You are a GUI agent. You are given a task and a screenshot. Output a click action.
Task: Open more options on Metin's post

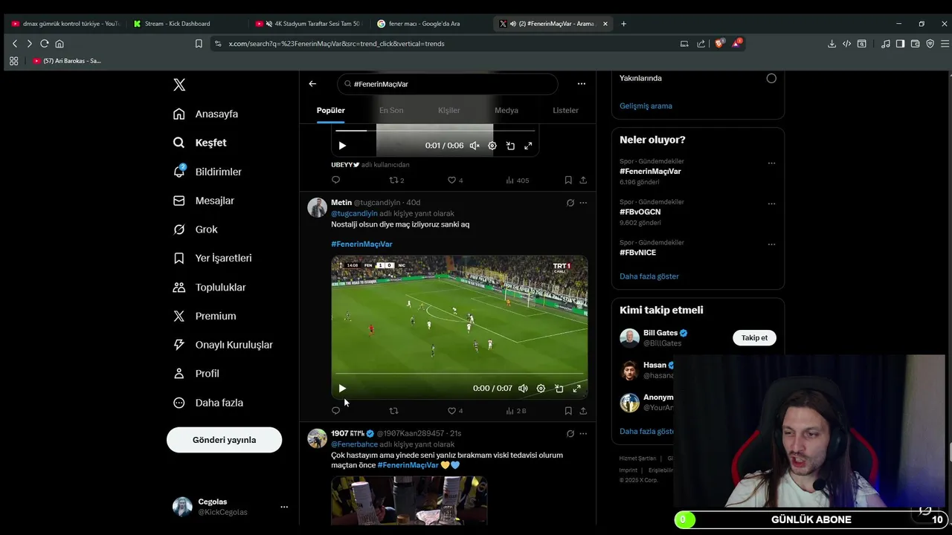(x=583, y=203)
